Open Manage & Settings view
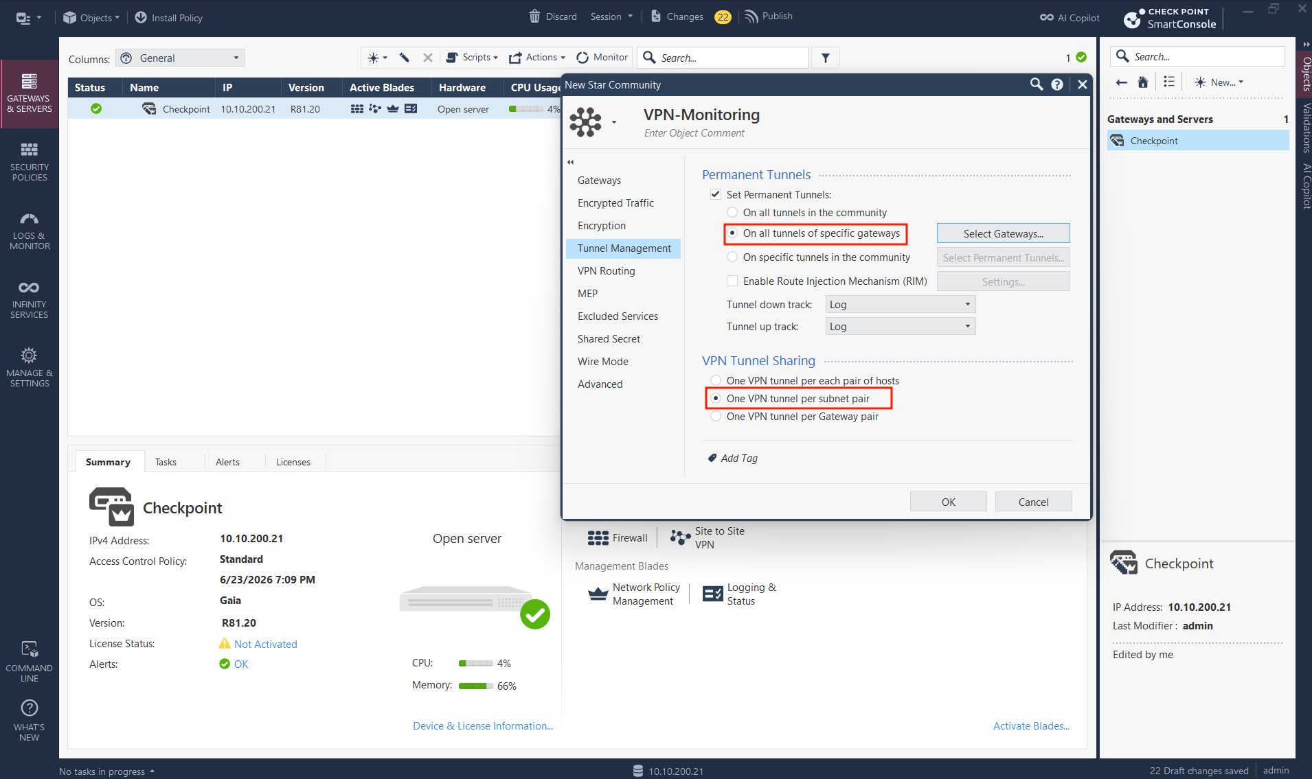The height and width of the screenshot is (779, 1312). point(29,368)
